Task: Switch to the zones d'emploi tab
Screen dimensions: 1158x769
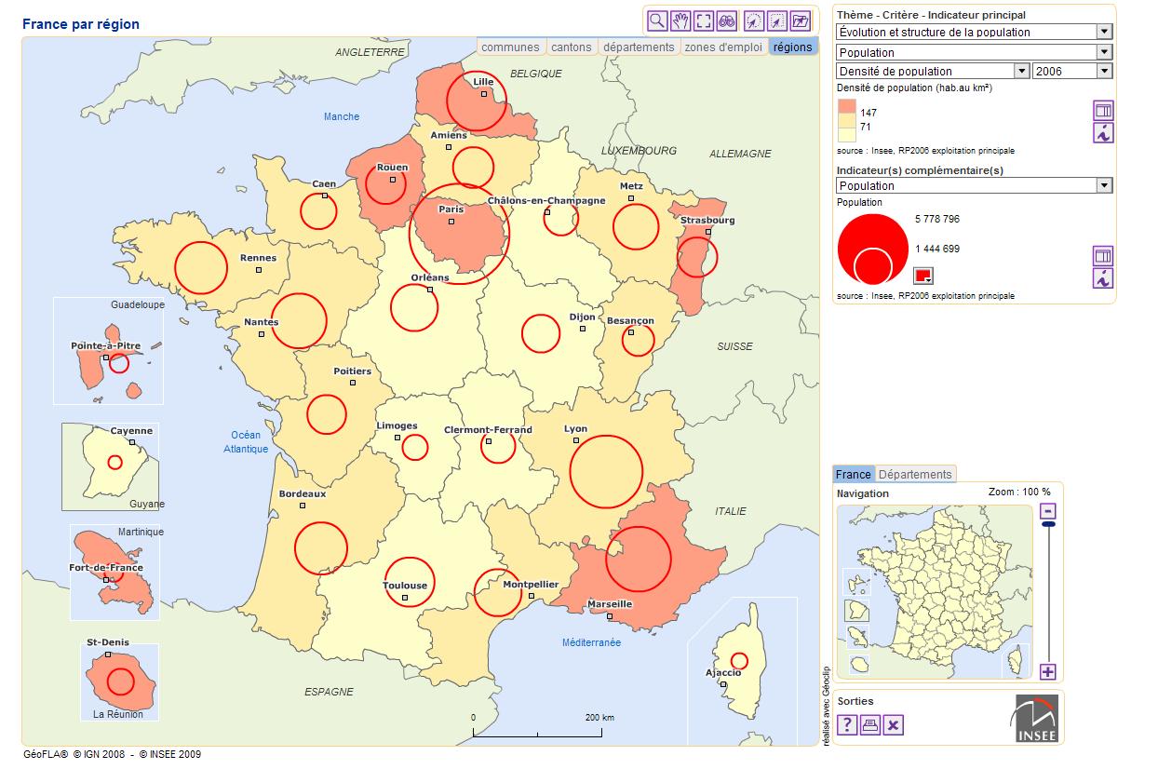Action: click(x=724, y=47)
